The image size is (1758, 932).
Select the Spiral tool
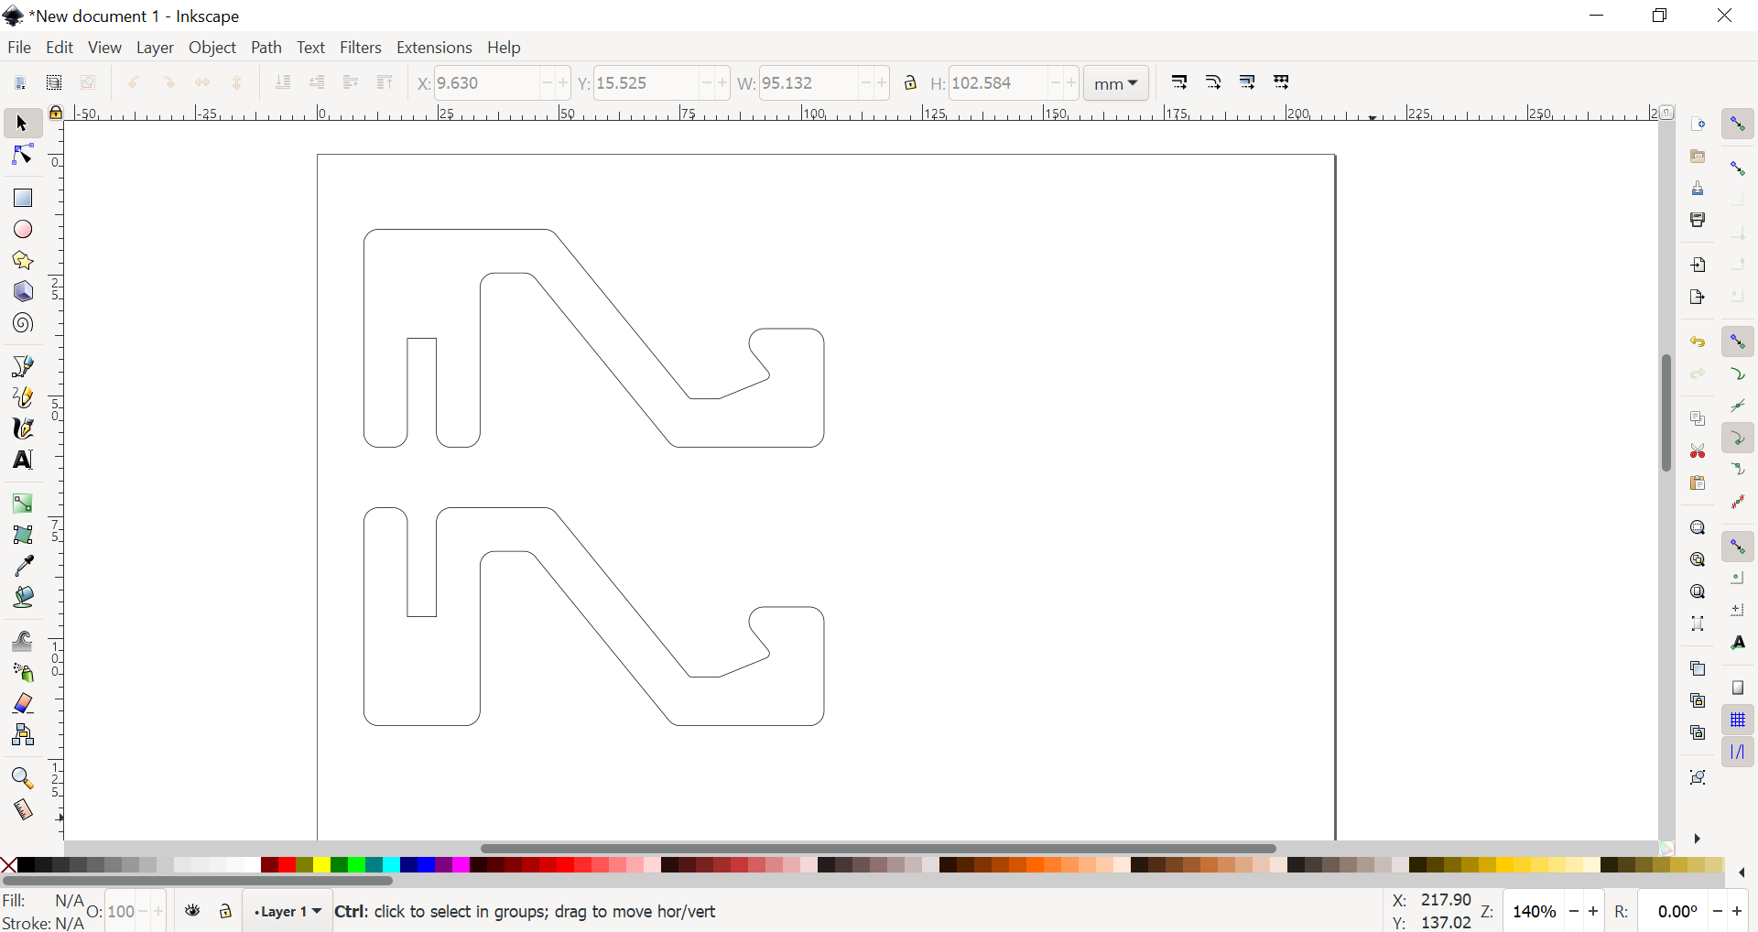pos(21,323)
